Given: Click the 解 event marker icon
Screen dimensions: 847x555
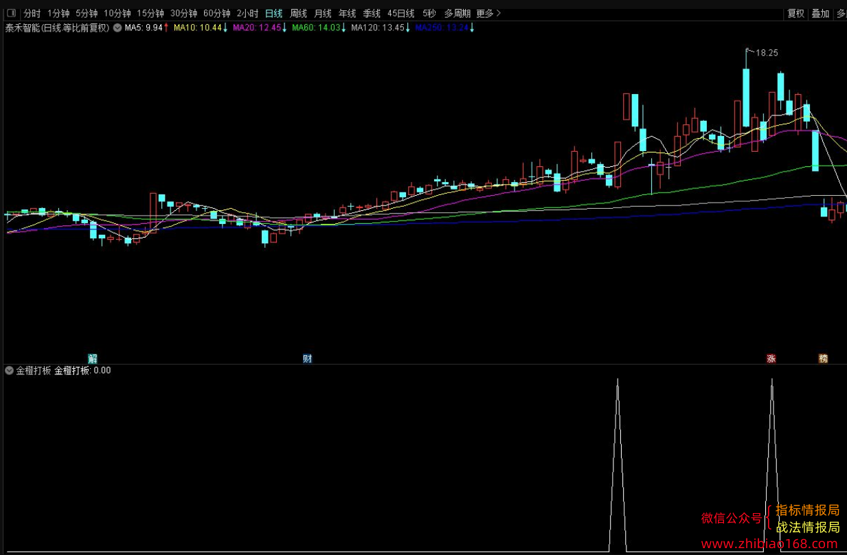Looking at the screenshot, I should [x=93, y=359].
